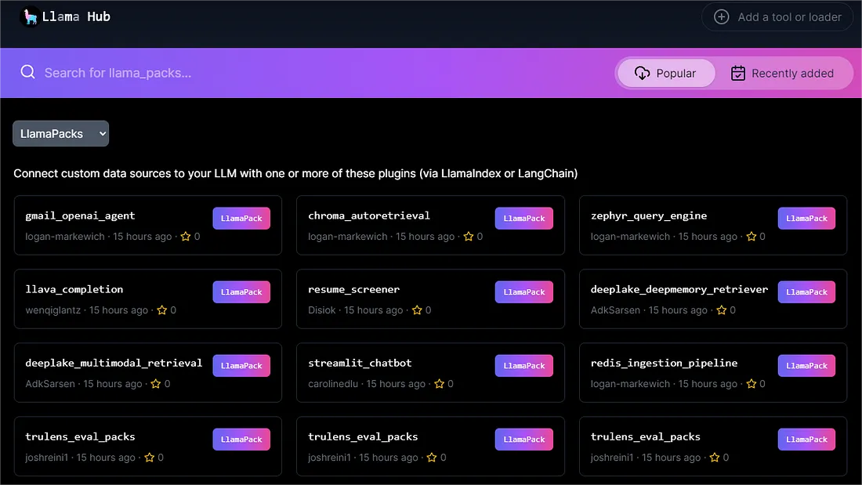Click author logan-markewich on chroma_autoretrieval card
Screen dimensions: 862x485
coord(347,237)
